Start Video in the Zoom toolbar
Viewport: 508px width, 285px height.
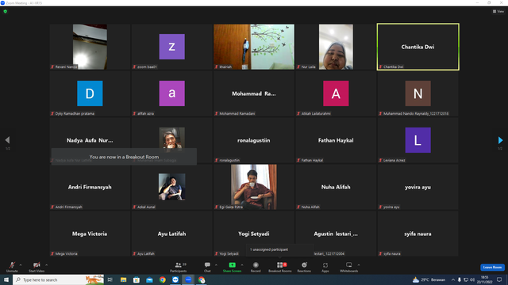37,267
